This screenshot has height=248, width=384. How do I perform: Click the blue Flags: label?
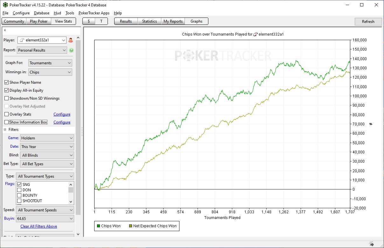10,184
